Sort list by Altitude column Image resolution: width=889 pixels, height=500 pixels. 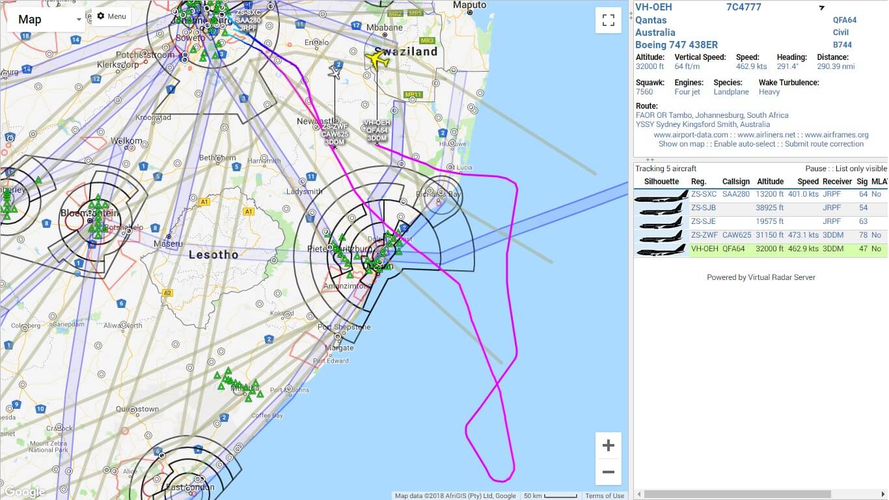(771, 182)
